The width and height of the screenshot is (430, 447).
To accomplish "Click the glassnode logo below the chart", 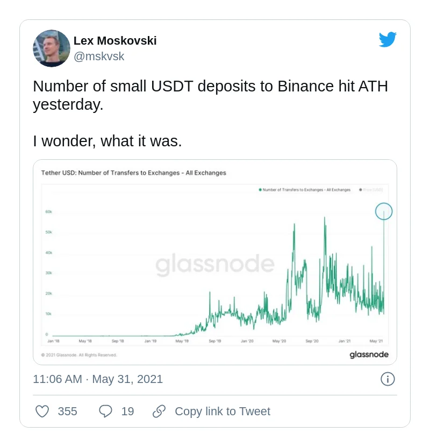I will [369, 354].
